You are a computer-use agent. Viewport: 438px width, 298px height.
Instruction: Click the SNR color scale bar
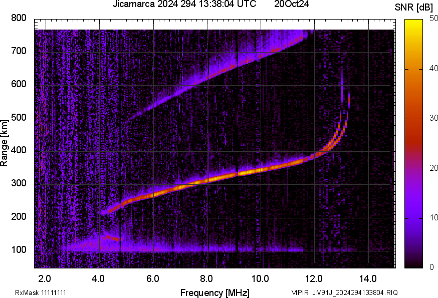pyautogui.click(x=414, y=144)
